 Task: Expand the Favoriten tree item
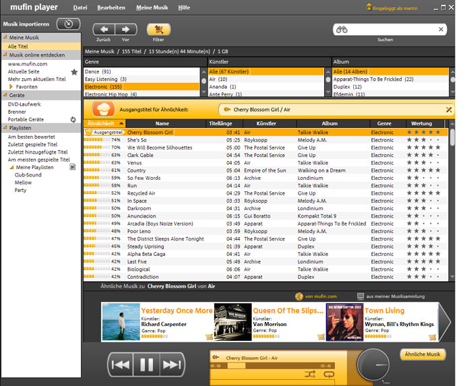[x=11, y=86]
